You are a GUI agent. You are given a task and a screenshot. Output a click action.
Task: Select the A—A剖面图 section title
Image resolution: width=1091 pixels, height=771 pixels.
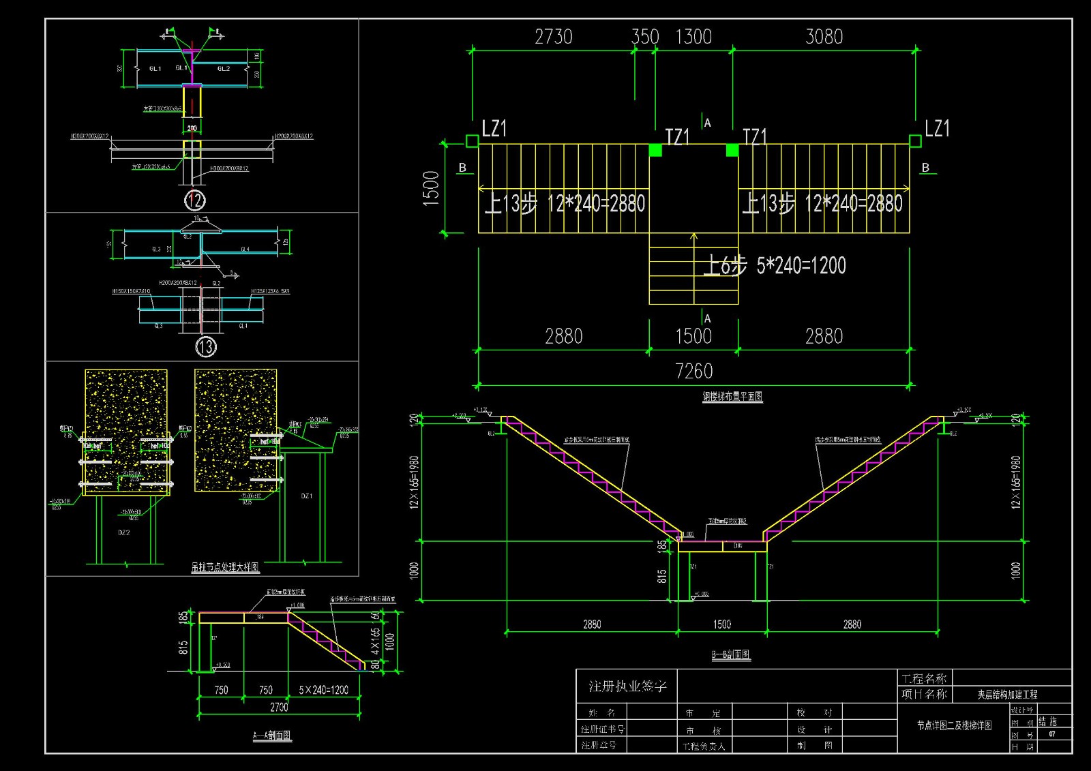tap(272, 736)
